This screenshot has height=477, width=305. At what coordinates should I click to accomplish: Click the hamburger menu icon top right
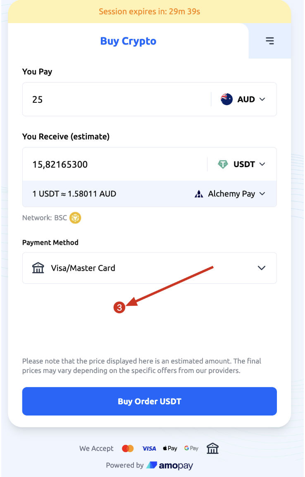coord(270,41)
